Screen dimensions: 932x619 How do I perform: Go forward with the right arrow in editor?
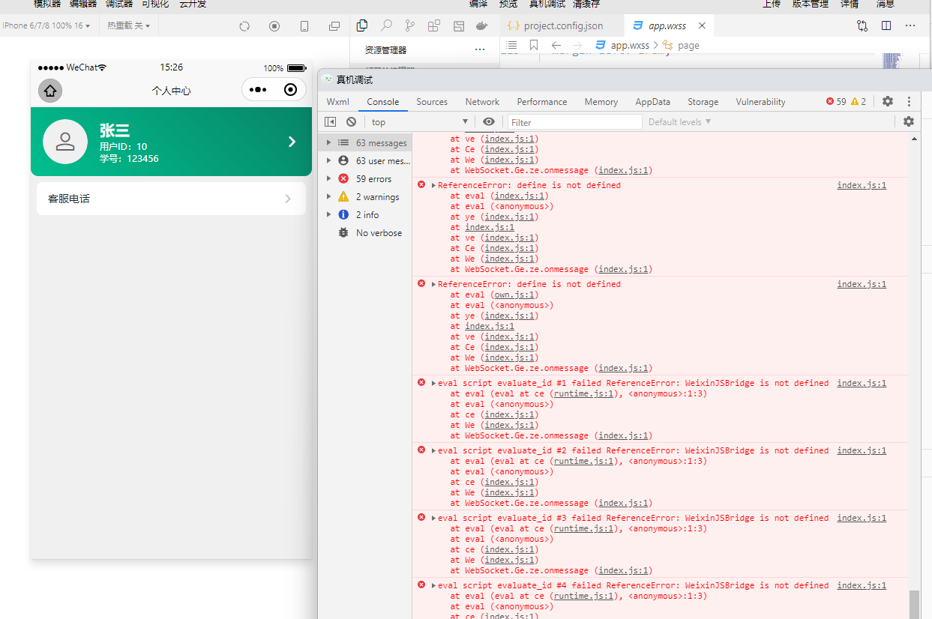point(577,45)
